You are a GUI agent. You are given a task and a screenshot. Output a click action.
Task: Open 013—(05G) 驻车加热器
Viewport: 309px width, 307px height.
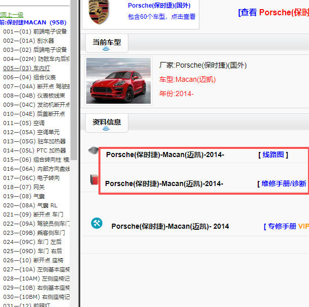click(35, 141)
